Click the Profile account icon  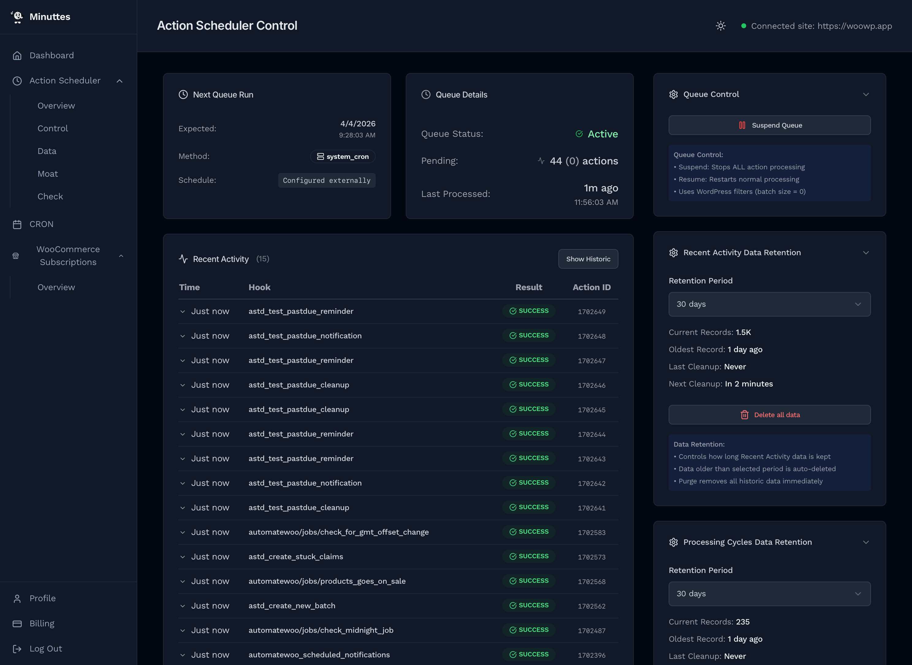[17, 598]
